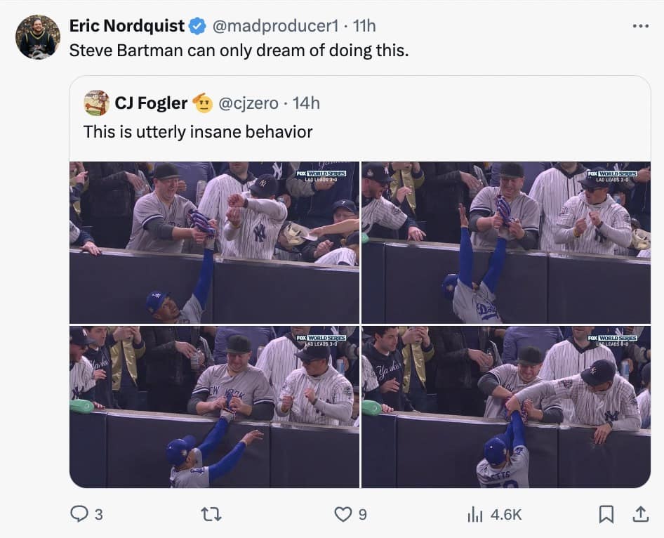Open the 11h timestamp link

[x=364, y=26]
